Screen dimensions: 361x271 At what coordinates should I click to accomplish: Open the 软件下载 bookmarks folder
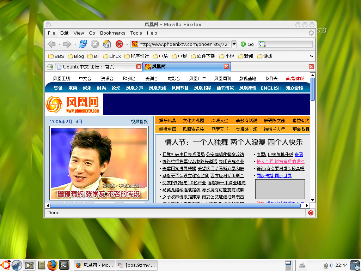click(203, 56)
